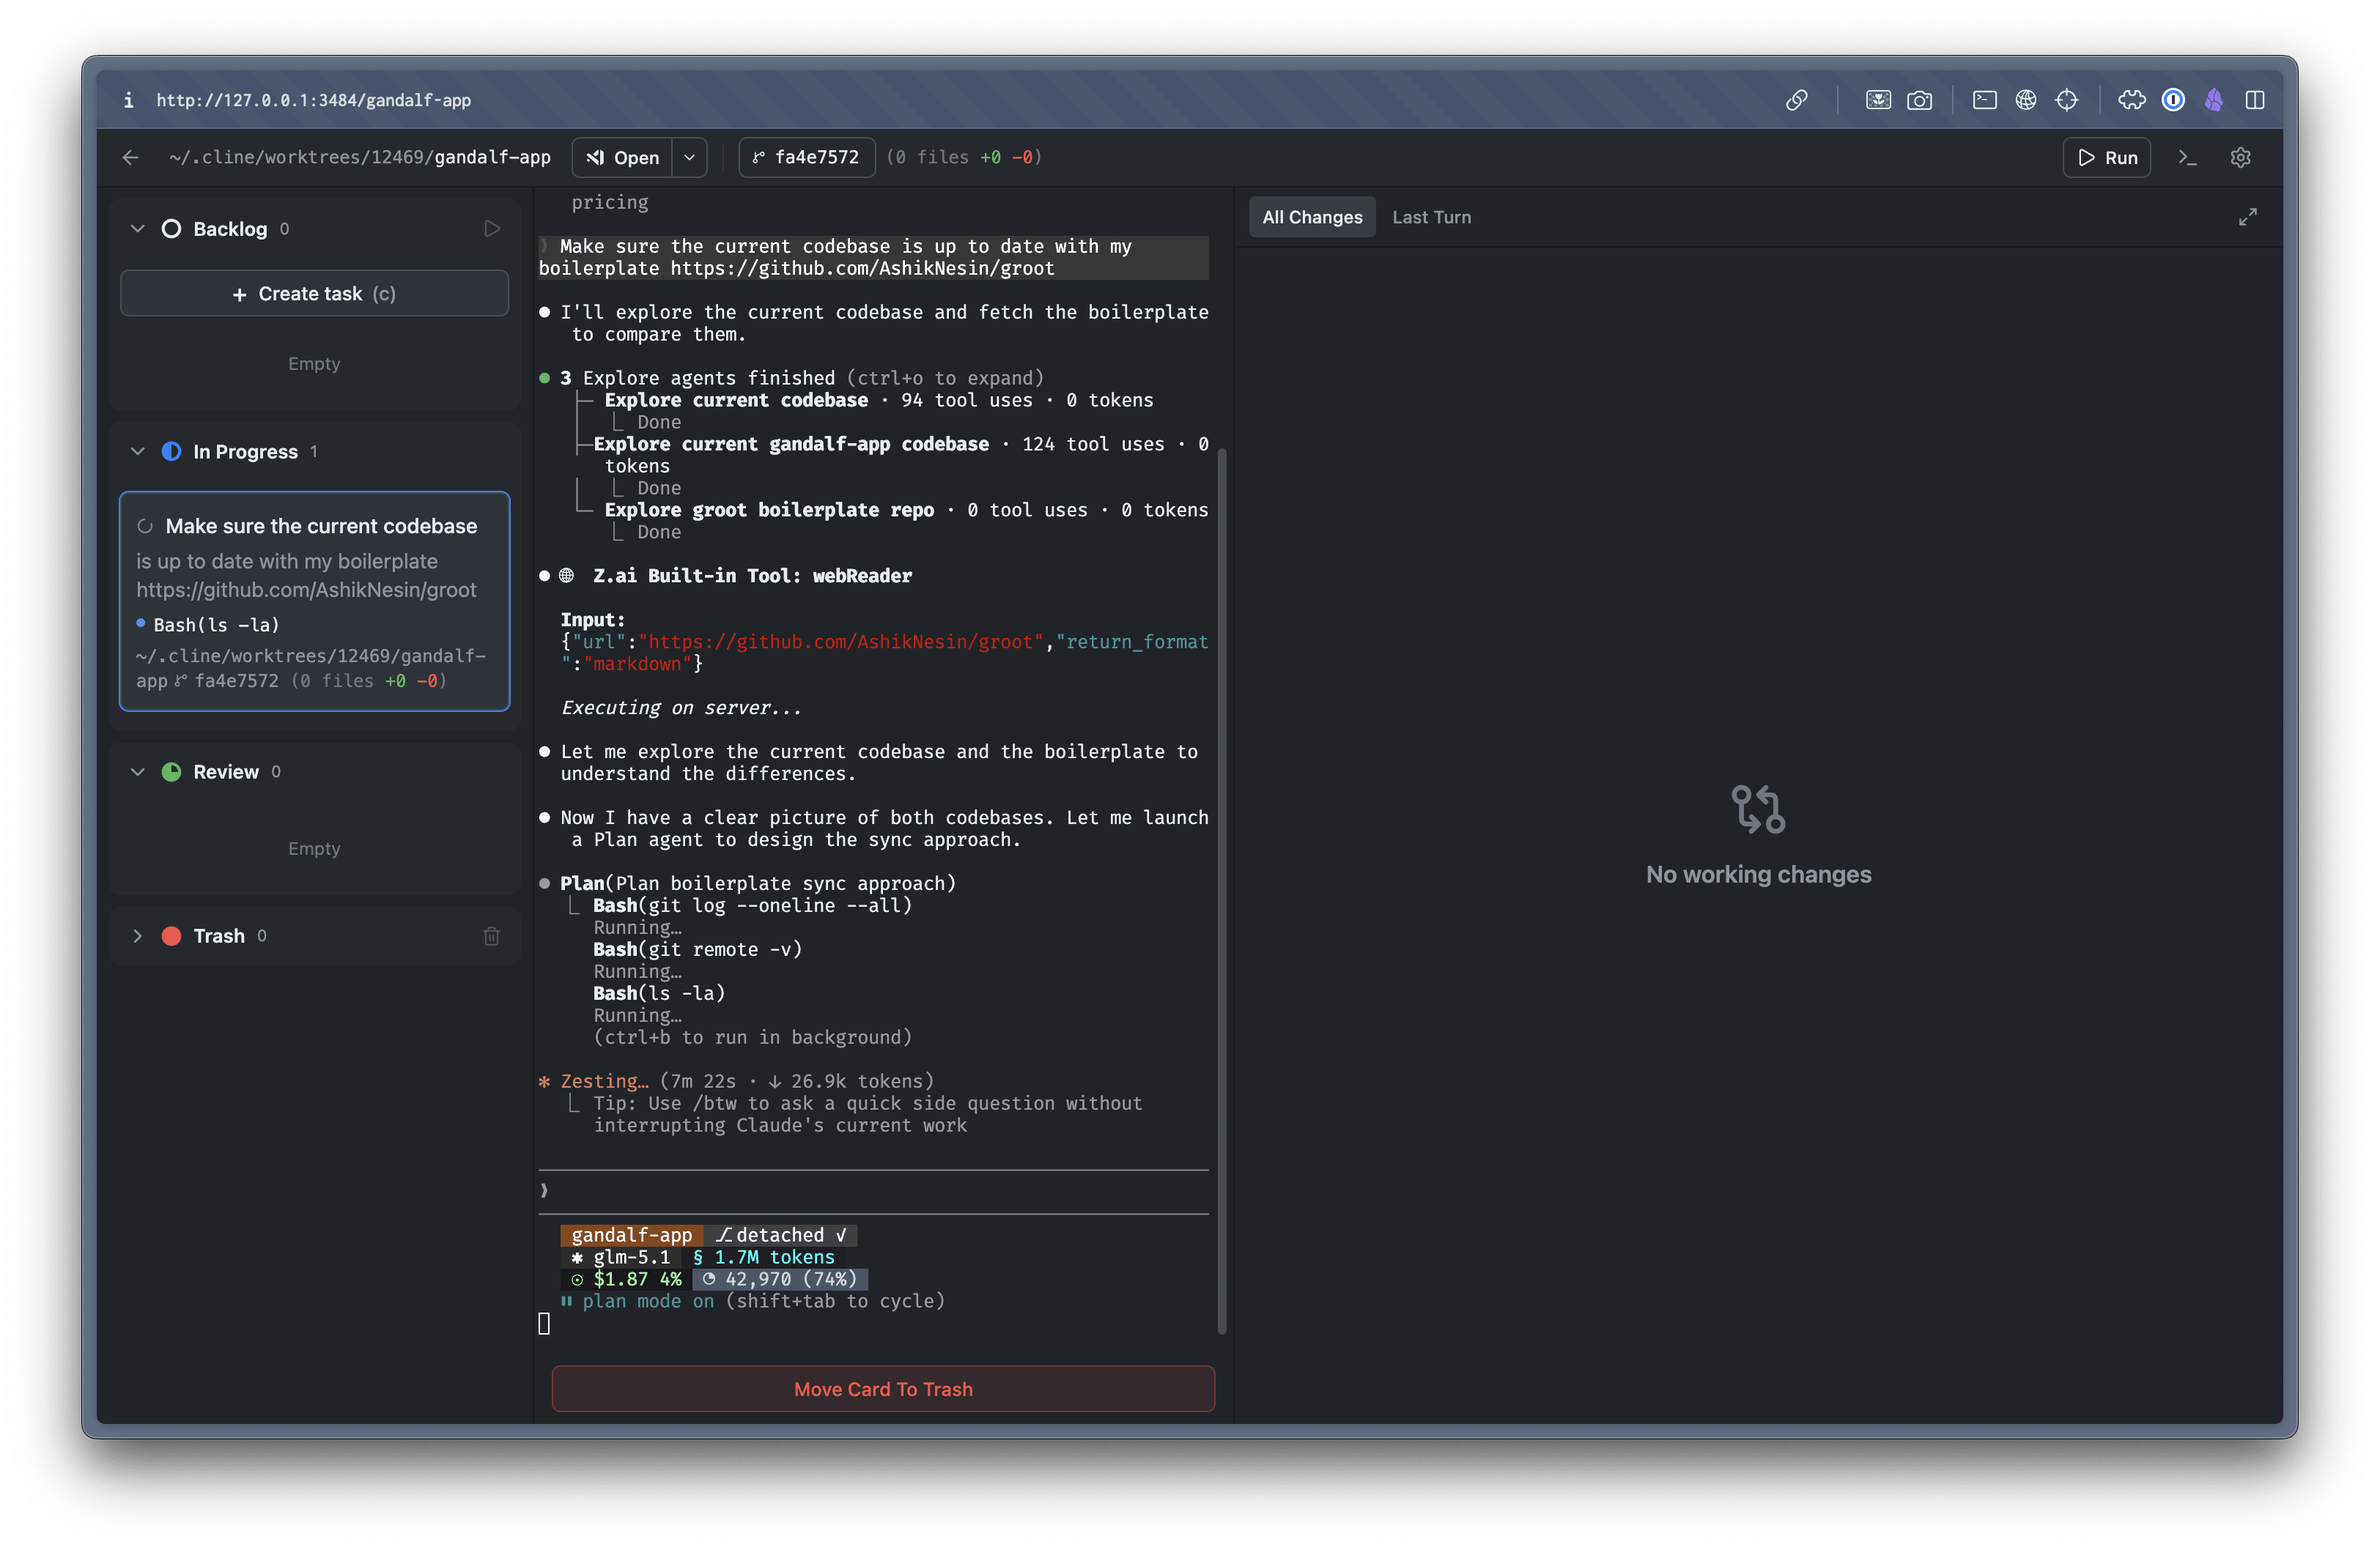The width and height of the screenshot is (2380, 1547).
Task: Click the back arrow beside worktree path
Action: (x=131, y=158)
